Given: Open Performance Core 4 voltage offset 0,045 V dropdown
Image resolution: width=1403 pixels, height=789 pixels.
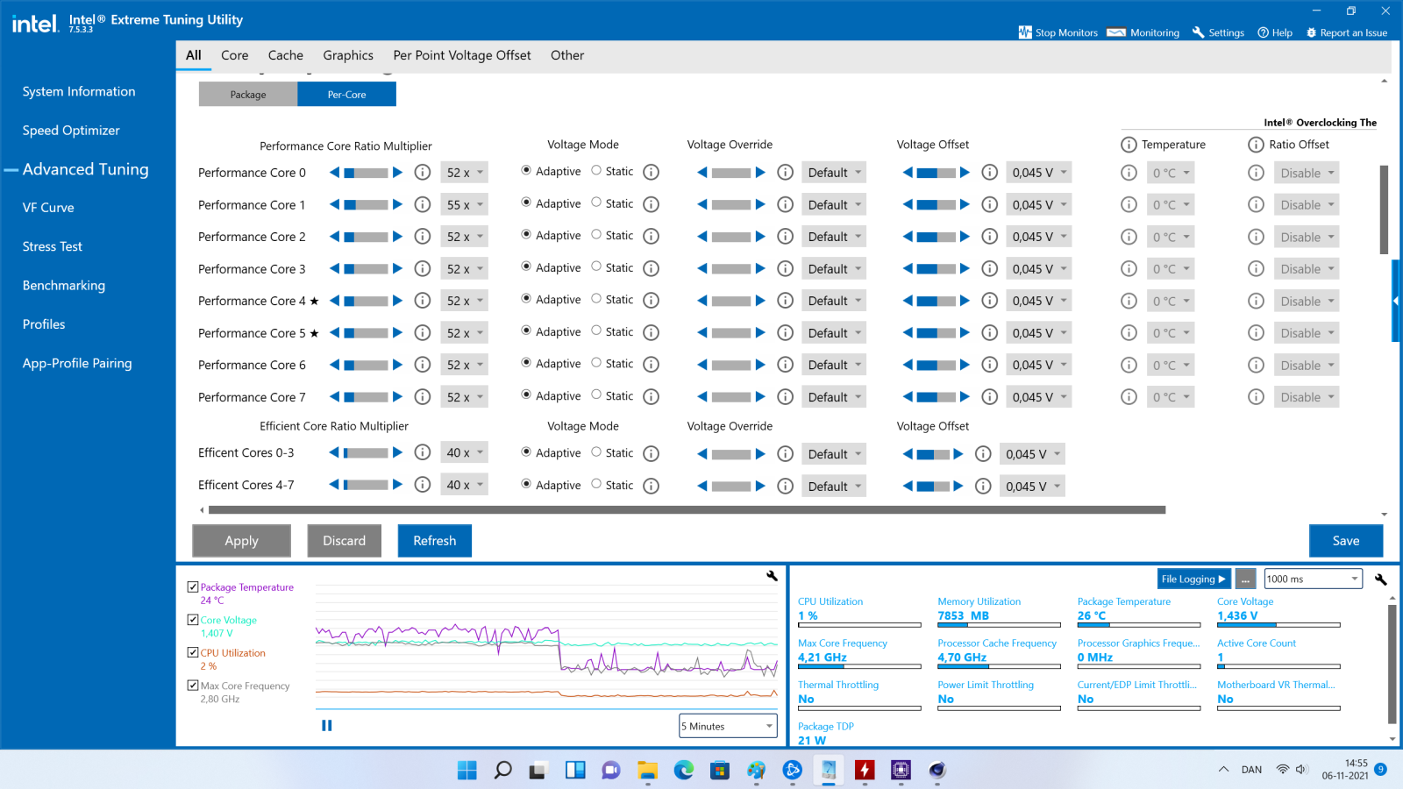Looking at the screenshot, I should click(1039, 301).
